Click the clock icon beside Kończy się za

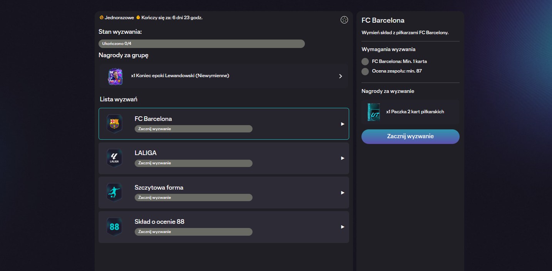pyautogui.click(x=138, y=17)
